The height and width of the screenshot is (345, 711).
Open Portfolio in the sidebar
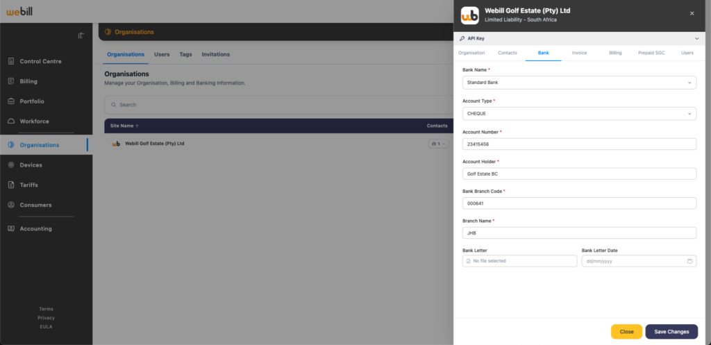click(x=32, y=101)
